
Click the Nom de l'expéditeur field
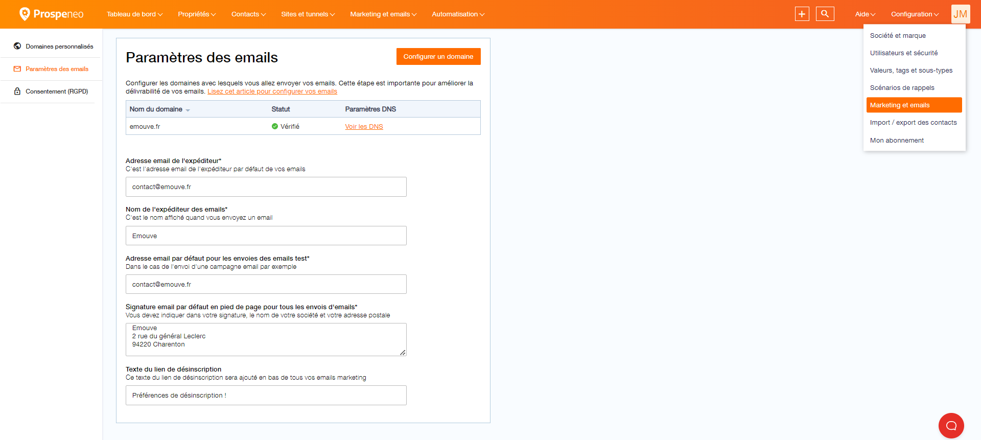[x=266, y=236]
